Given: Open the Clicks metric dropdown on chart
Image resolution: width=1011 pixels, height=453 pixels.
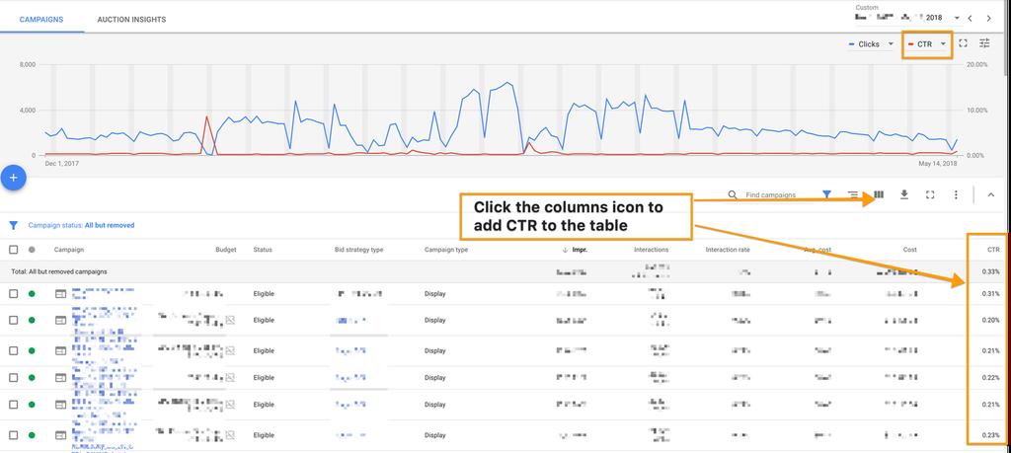Looking at the screenshot, I should tap(871, 43).
